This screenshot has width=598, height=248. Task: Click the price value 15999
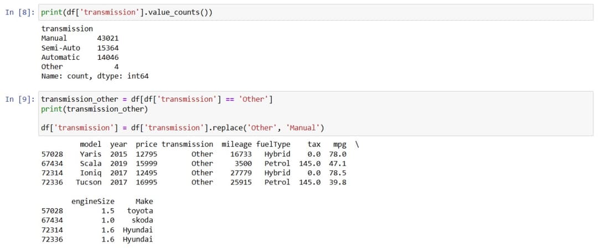146,163
